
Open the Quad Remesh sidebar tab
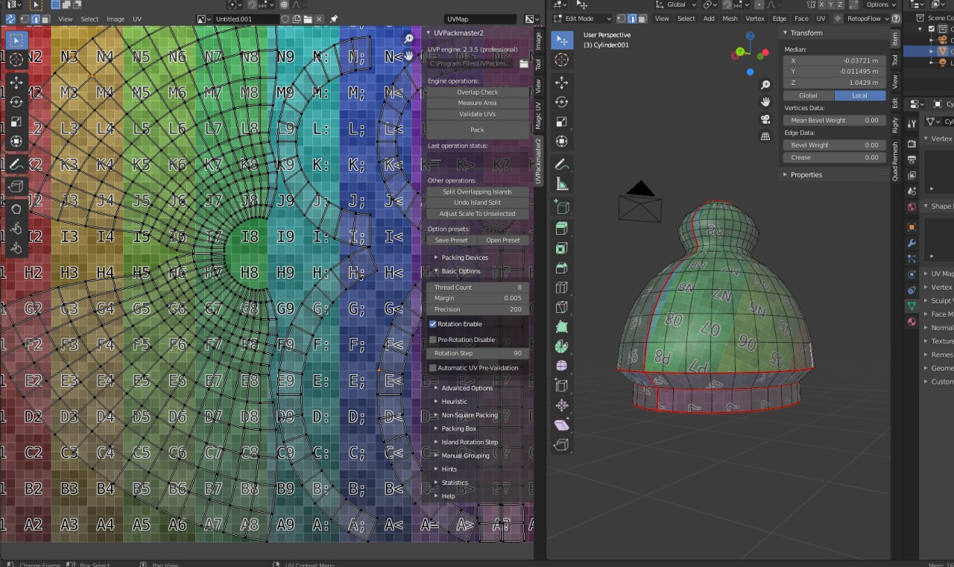(895, 161)
